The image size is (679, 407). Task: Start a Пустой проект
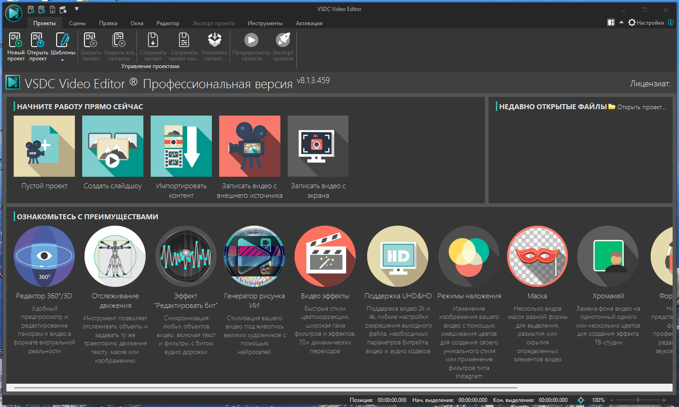pyautogui.click(x=44, y=146)
